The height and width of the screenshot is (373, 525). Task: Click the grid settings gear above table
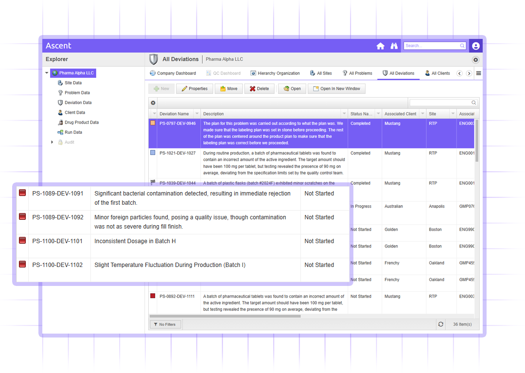(153, 103)
